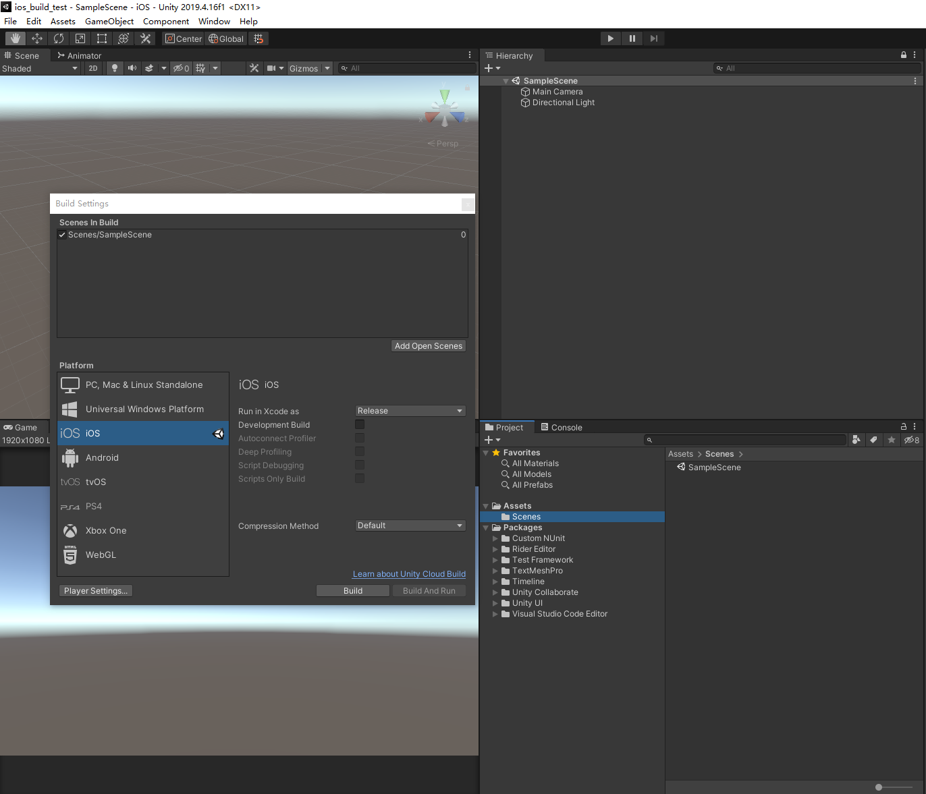Enable Development Build checkbox
The height and width of the screenshot is (794, 926).
360,424
